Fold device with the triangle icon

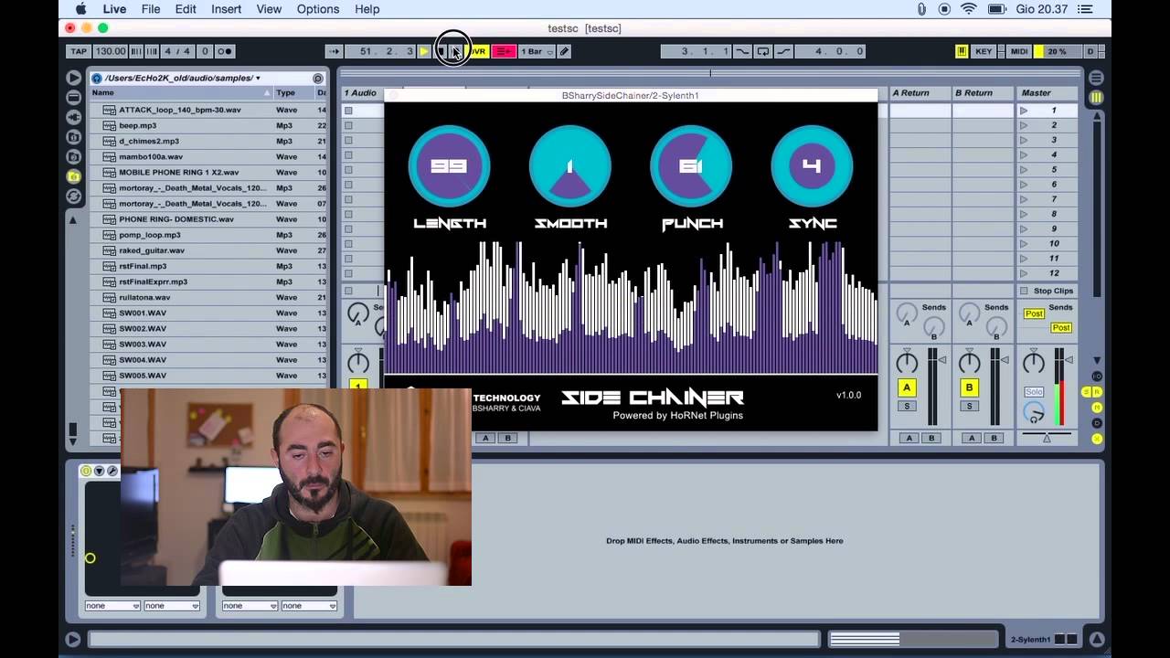point(99,471)
